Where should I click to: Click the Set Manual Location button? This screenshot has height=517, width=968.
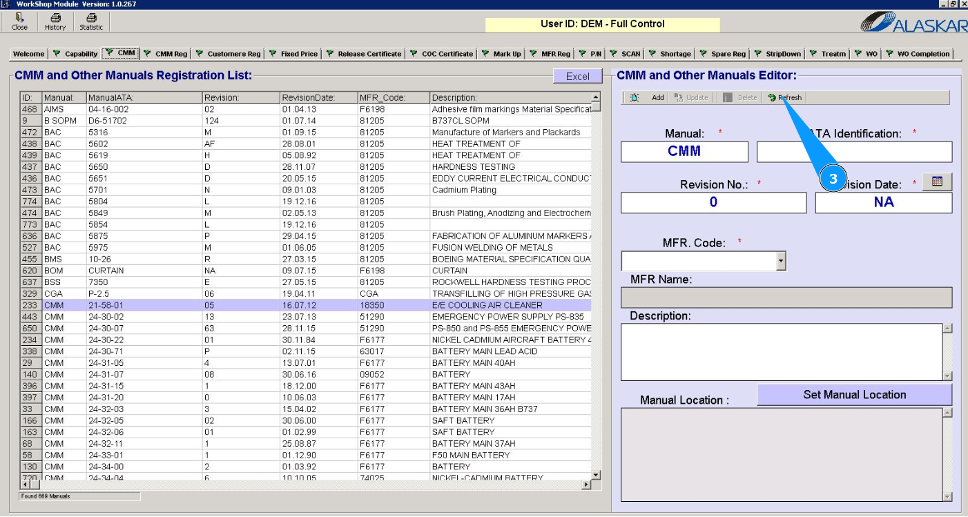tap(854, 395)
